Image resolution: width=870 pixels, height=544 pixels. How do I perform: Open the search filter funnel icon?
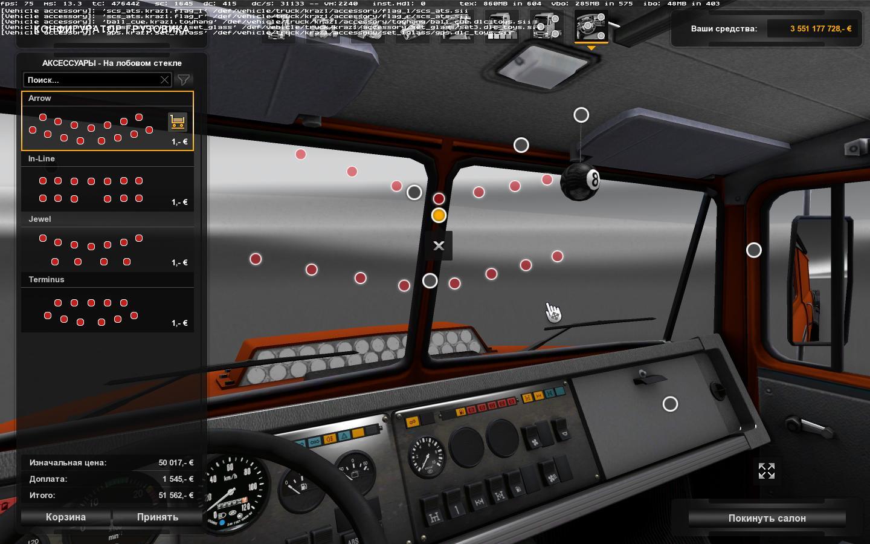[x=184, y=80]
